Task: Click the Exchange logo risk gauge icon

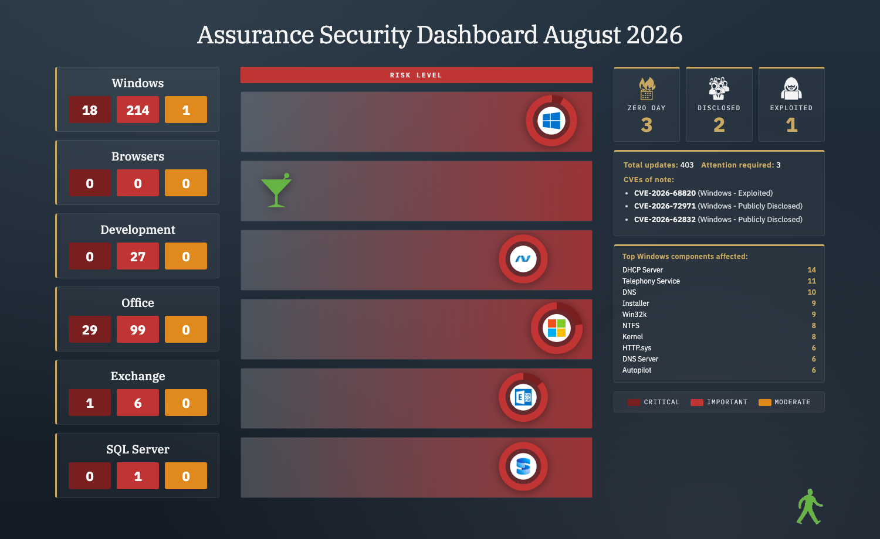Action: 523,397
